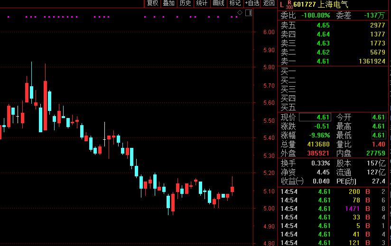
Task: Click the magenta 1471 large order volume
Action: [353, 209]
